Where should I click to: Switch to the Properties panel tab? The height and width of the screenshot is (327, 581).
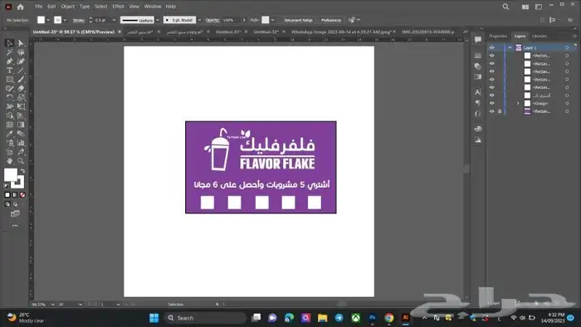(x=498, y=36)
